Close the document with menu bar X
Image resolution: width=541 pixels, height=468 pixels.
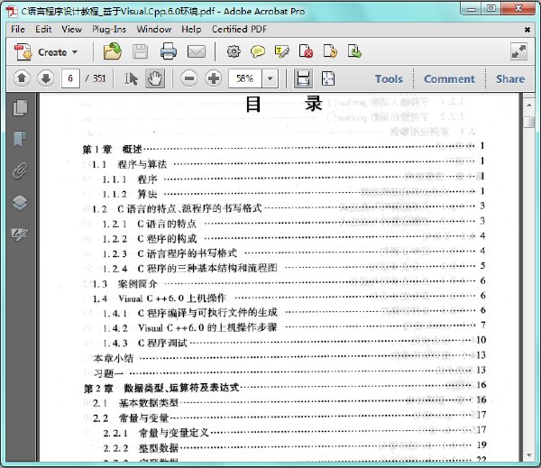[527, 30]
